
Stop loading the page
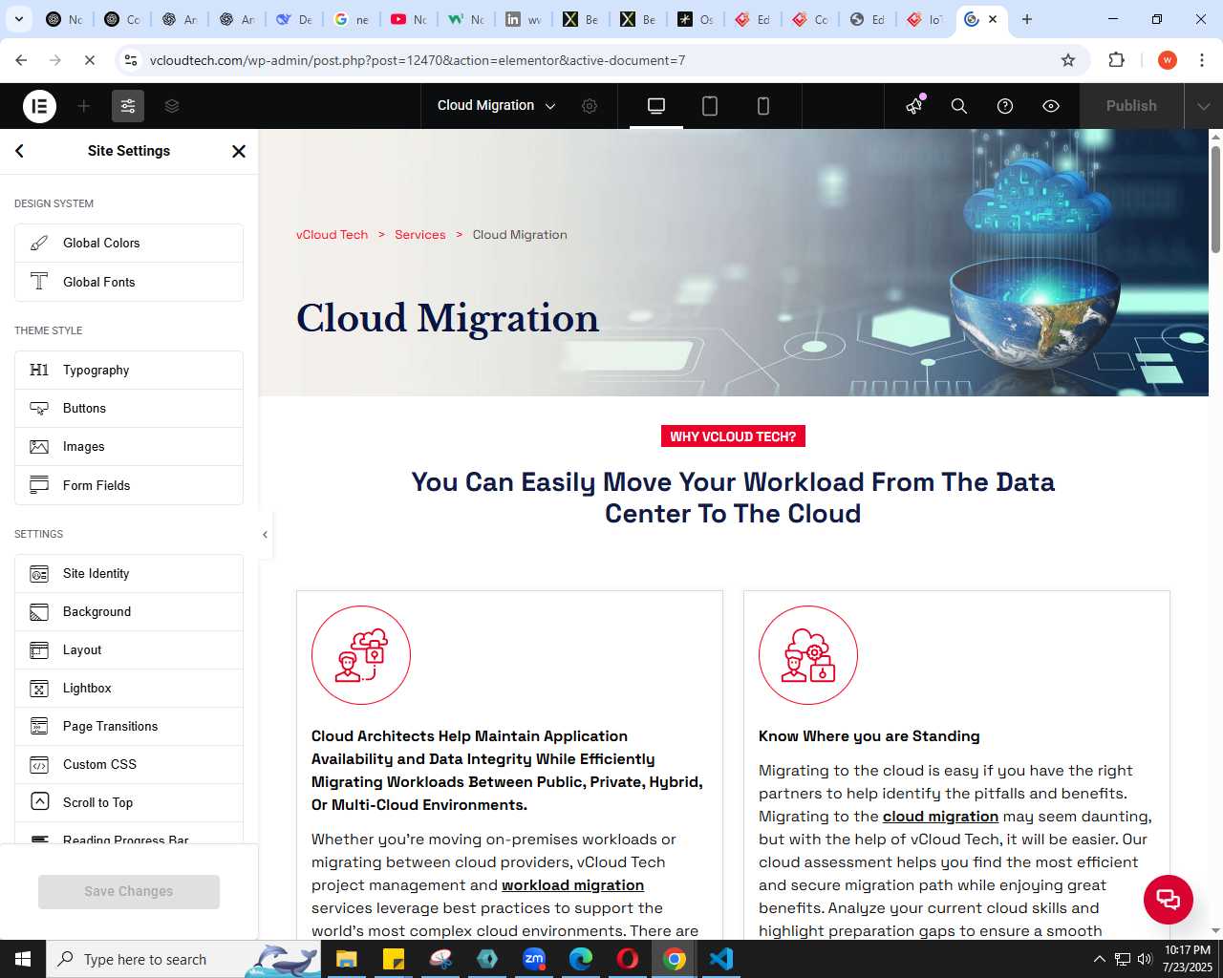pyautogui.click(x=89, y=60)
